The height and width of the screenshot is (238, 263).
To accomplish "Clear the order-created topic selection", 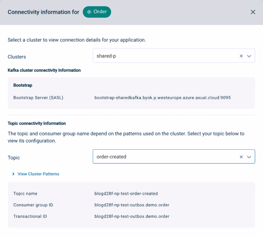I will (241, 157).
